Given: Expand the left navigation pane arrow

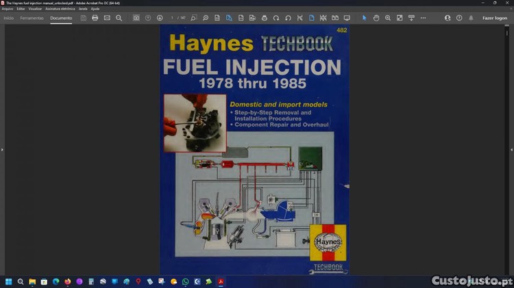Looking at the screenshot, I should (x=2, y=149).
